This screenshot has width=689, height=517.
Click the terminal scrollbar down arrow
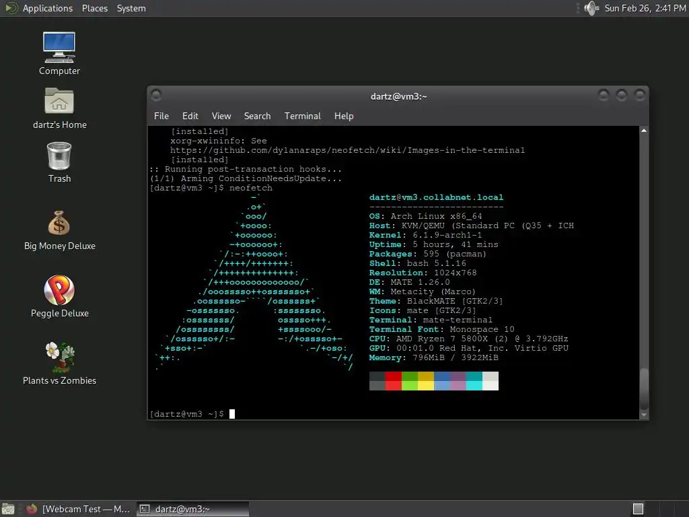click(644, 415)
